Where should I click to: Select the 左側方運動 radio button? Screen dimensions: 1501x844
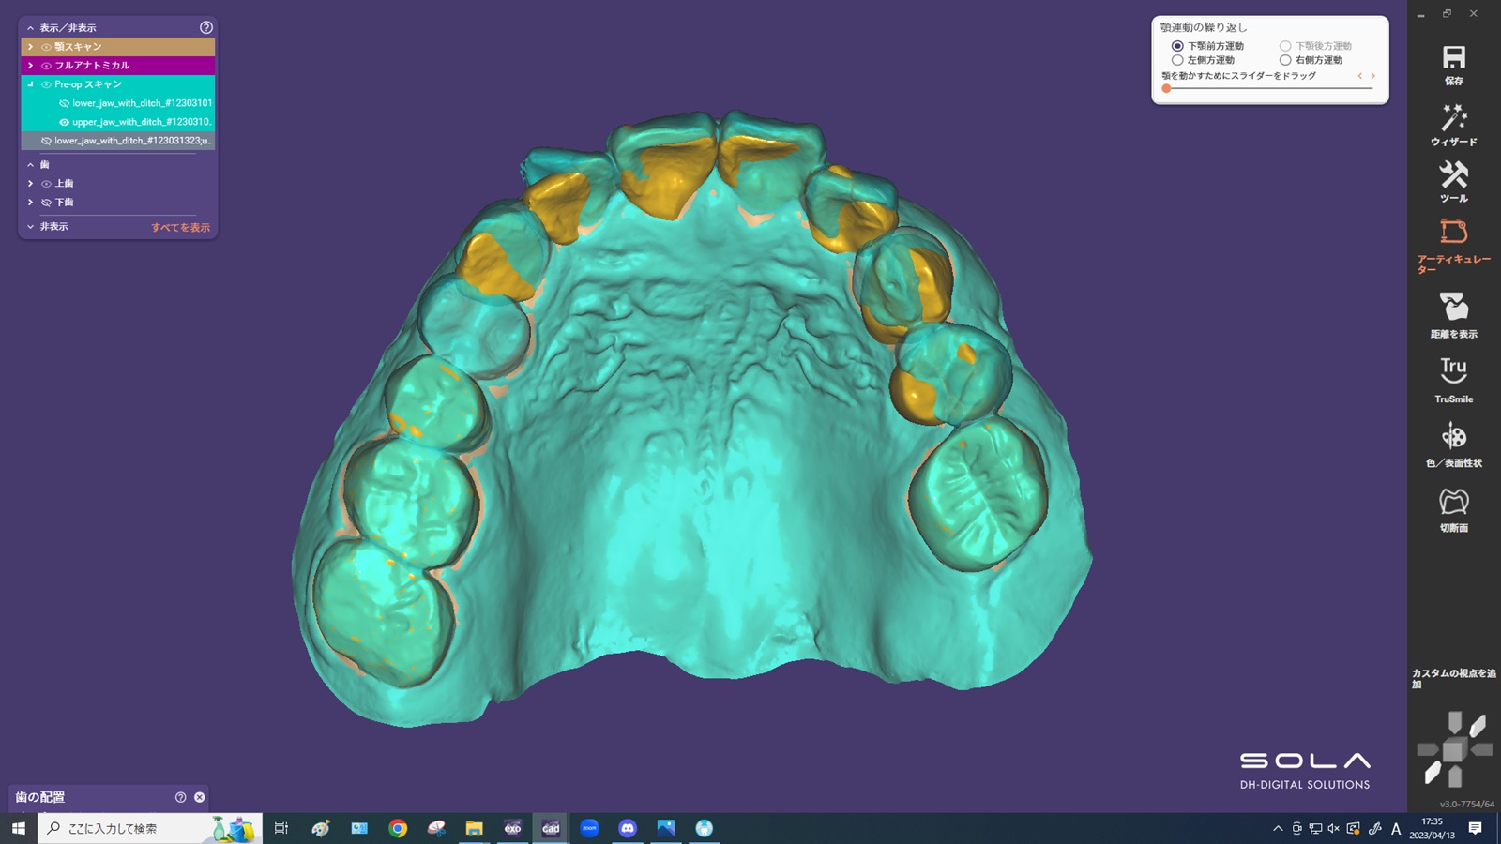(1177, 60)
